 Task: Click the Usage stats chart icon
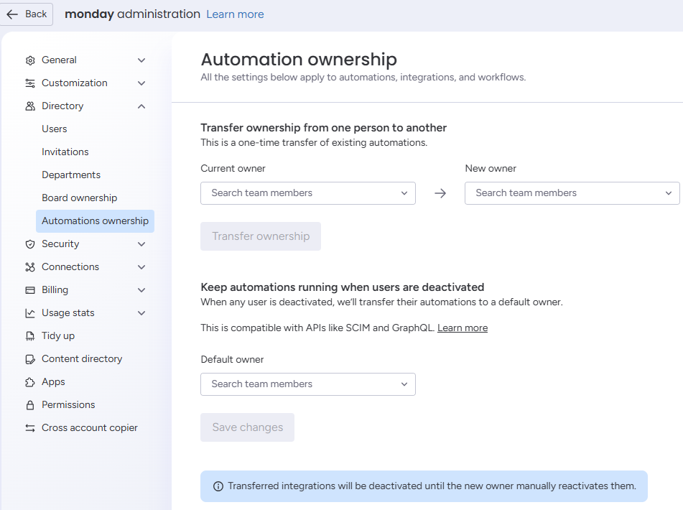point(30,313)
